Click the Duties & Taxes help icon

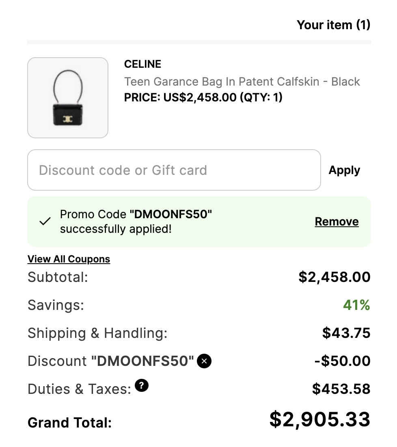click(x=141, y=385)
